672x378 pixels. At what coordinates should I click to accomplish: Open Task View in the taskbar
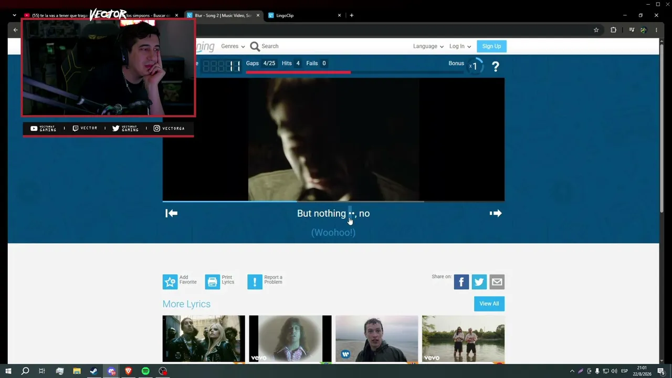[x=42, y=371]
